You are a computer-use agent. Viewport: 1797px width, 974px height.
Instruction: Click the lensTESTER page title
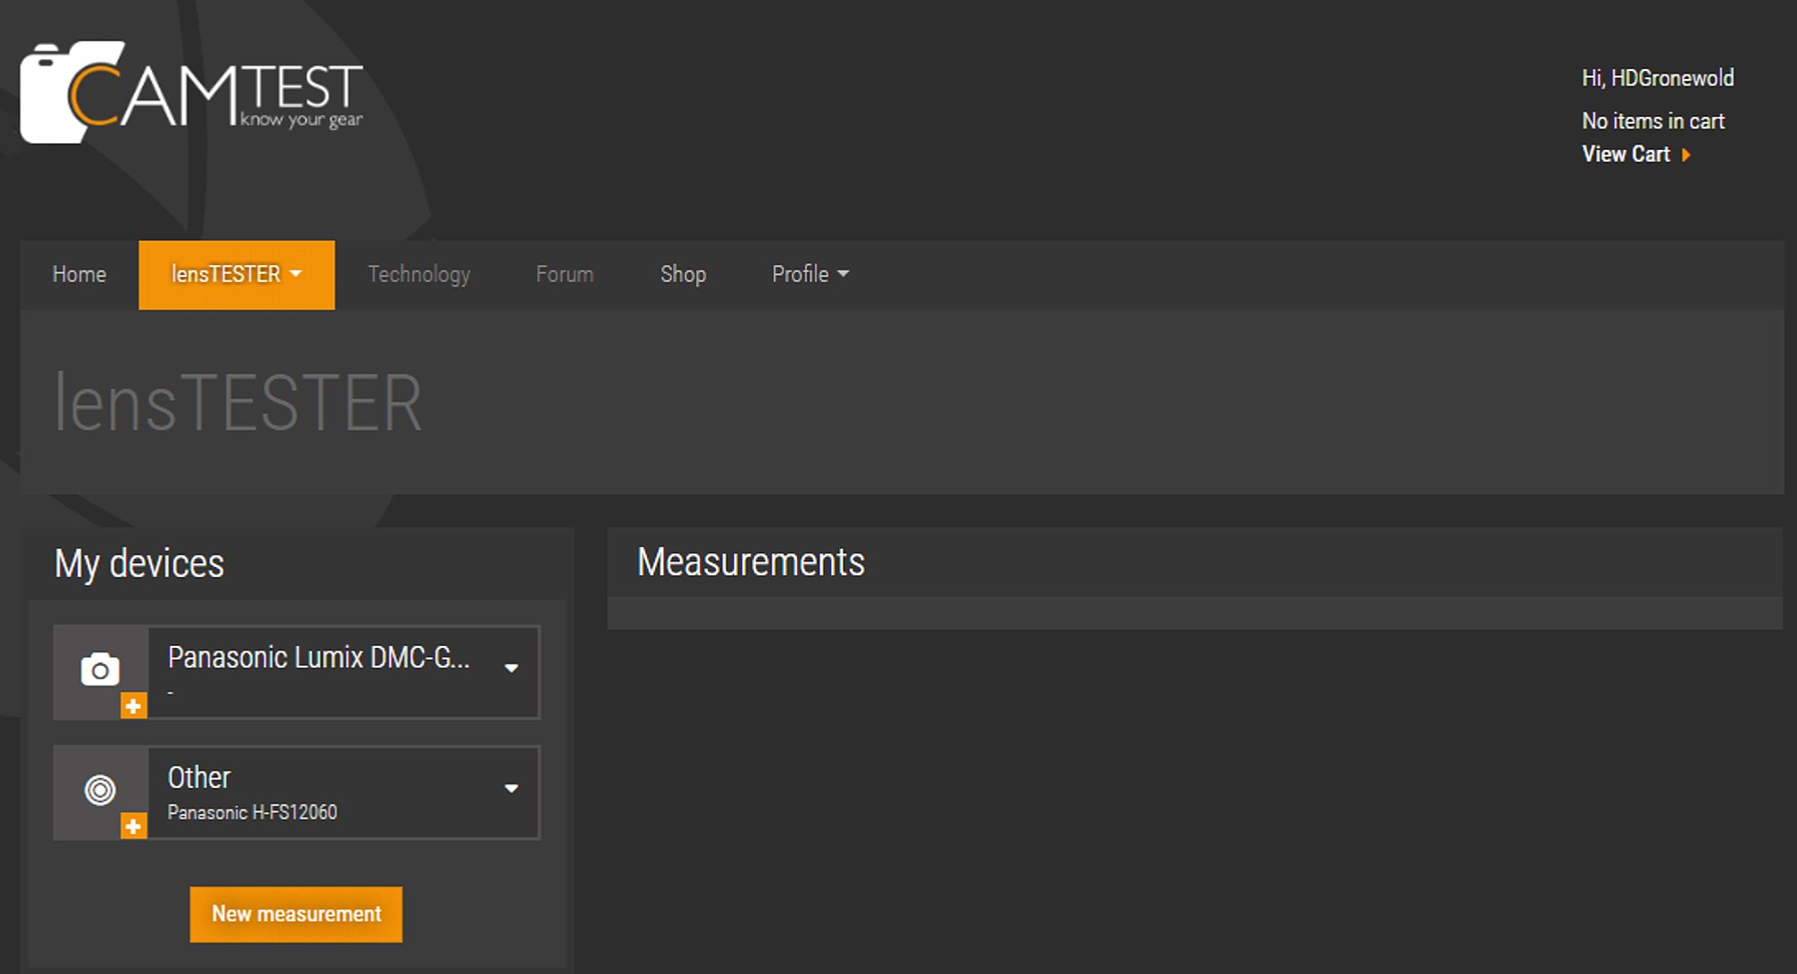coord(238,403)
